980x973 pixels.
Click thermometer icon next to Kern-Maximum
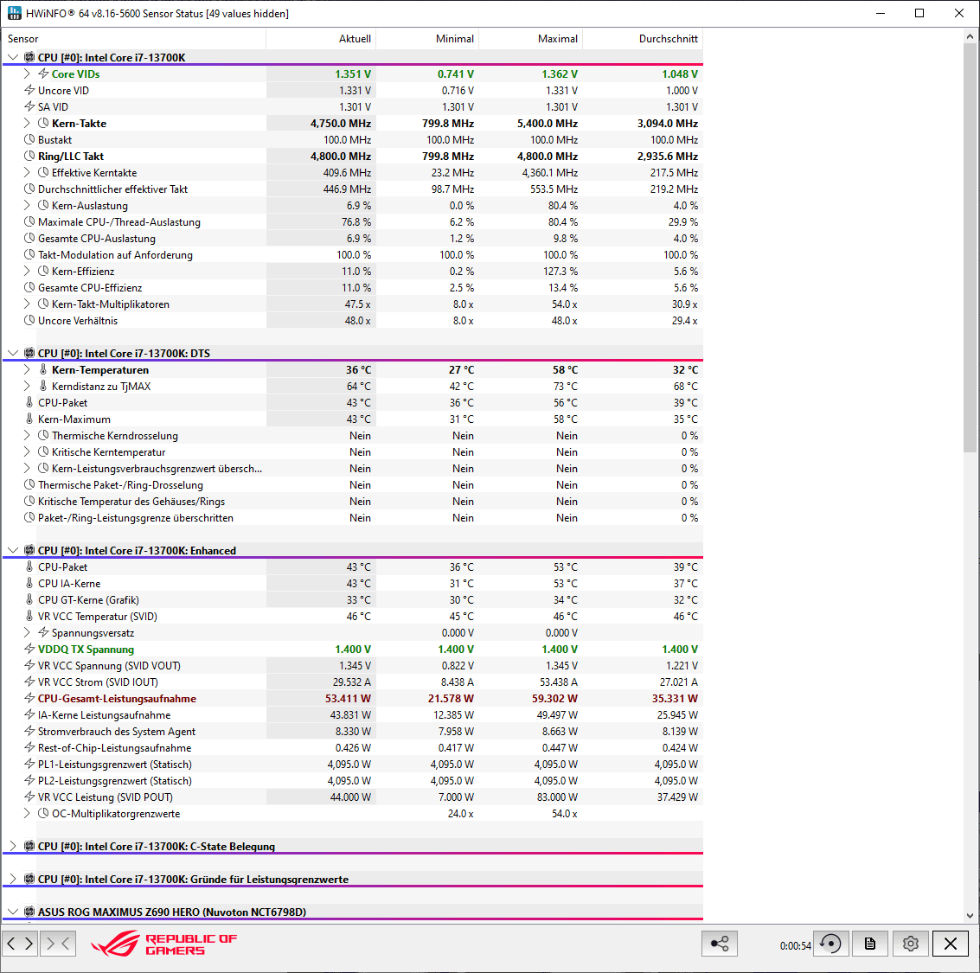pos(29,419)
